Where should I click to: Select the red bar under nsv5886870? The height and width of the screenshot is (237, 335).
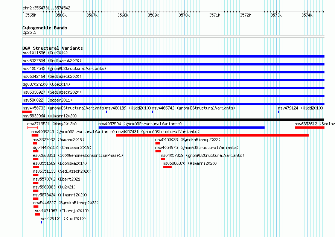[167, 167]
